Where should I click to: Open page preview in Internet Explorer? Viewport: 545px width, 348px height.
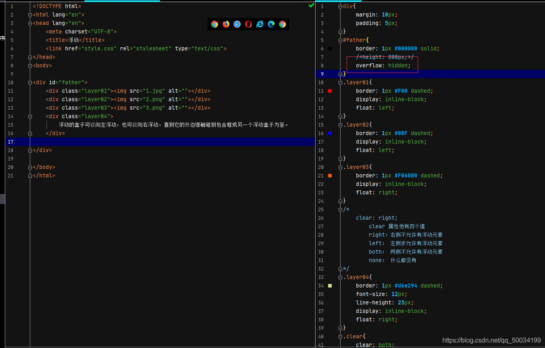click(x=260, y=24)
